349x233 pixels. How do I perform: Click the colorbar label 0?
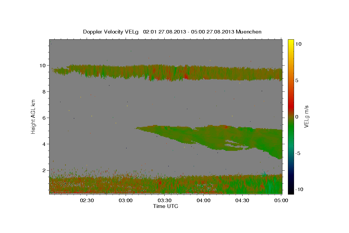point(297,117)
